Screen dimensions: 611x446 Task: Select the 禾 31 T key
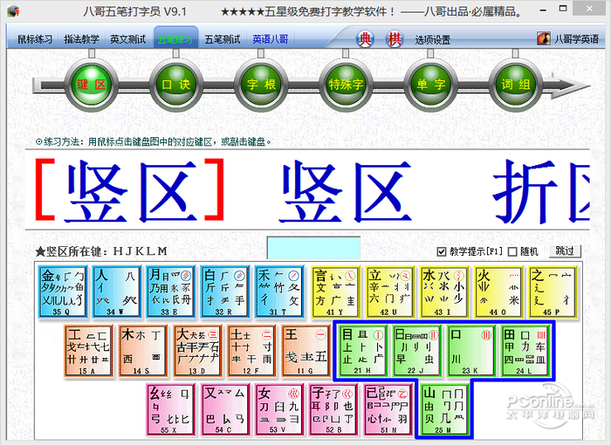(x=279, y=292)
